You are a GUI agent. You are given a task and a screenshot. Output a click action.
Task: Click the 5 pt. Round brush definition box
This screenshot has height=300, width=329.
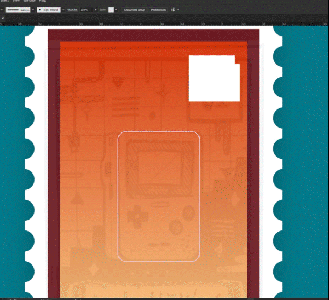tap(49, 10)
